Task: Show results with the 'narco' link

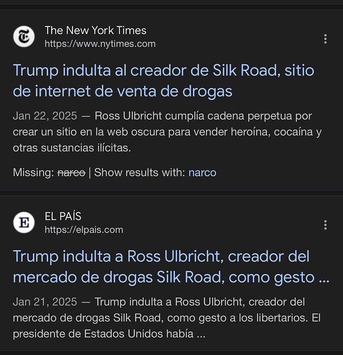Action: click(x=202, y=173)
